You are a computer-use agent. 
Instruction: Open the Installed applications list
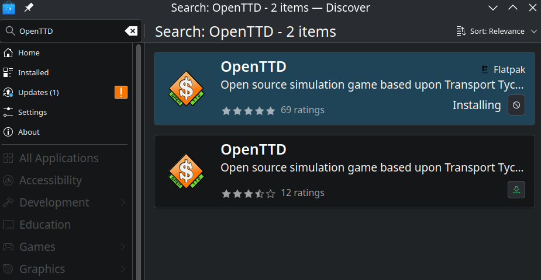click(66, 72)
